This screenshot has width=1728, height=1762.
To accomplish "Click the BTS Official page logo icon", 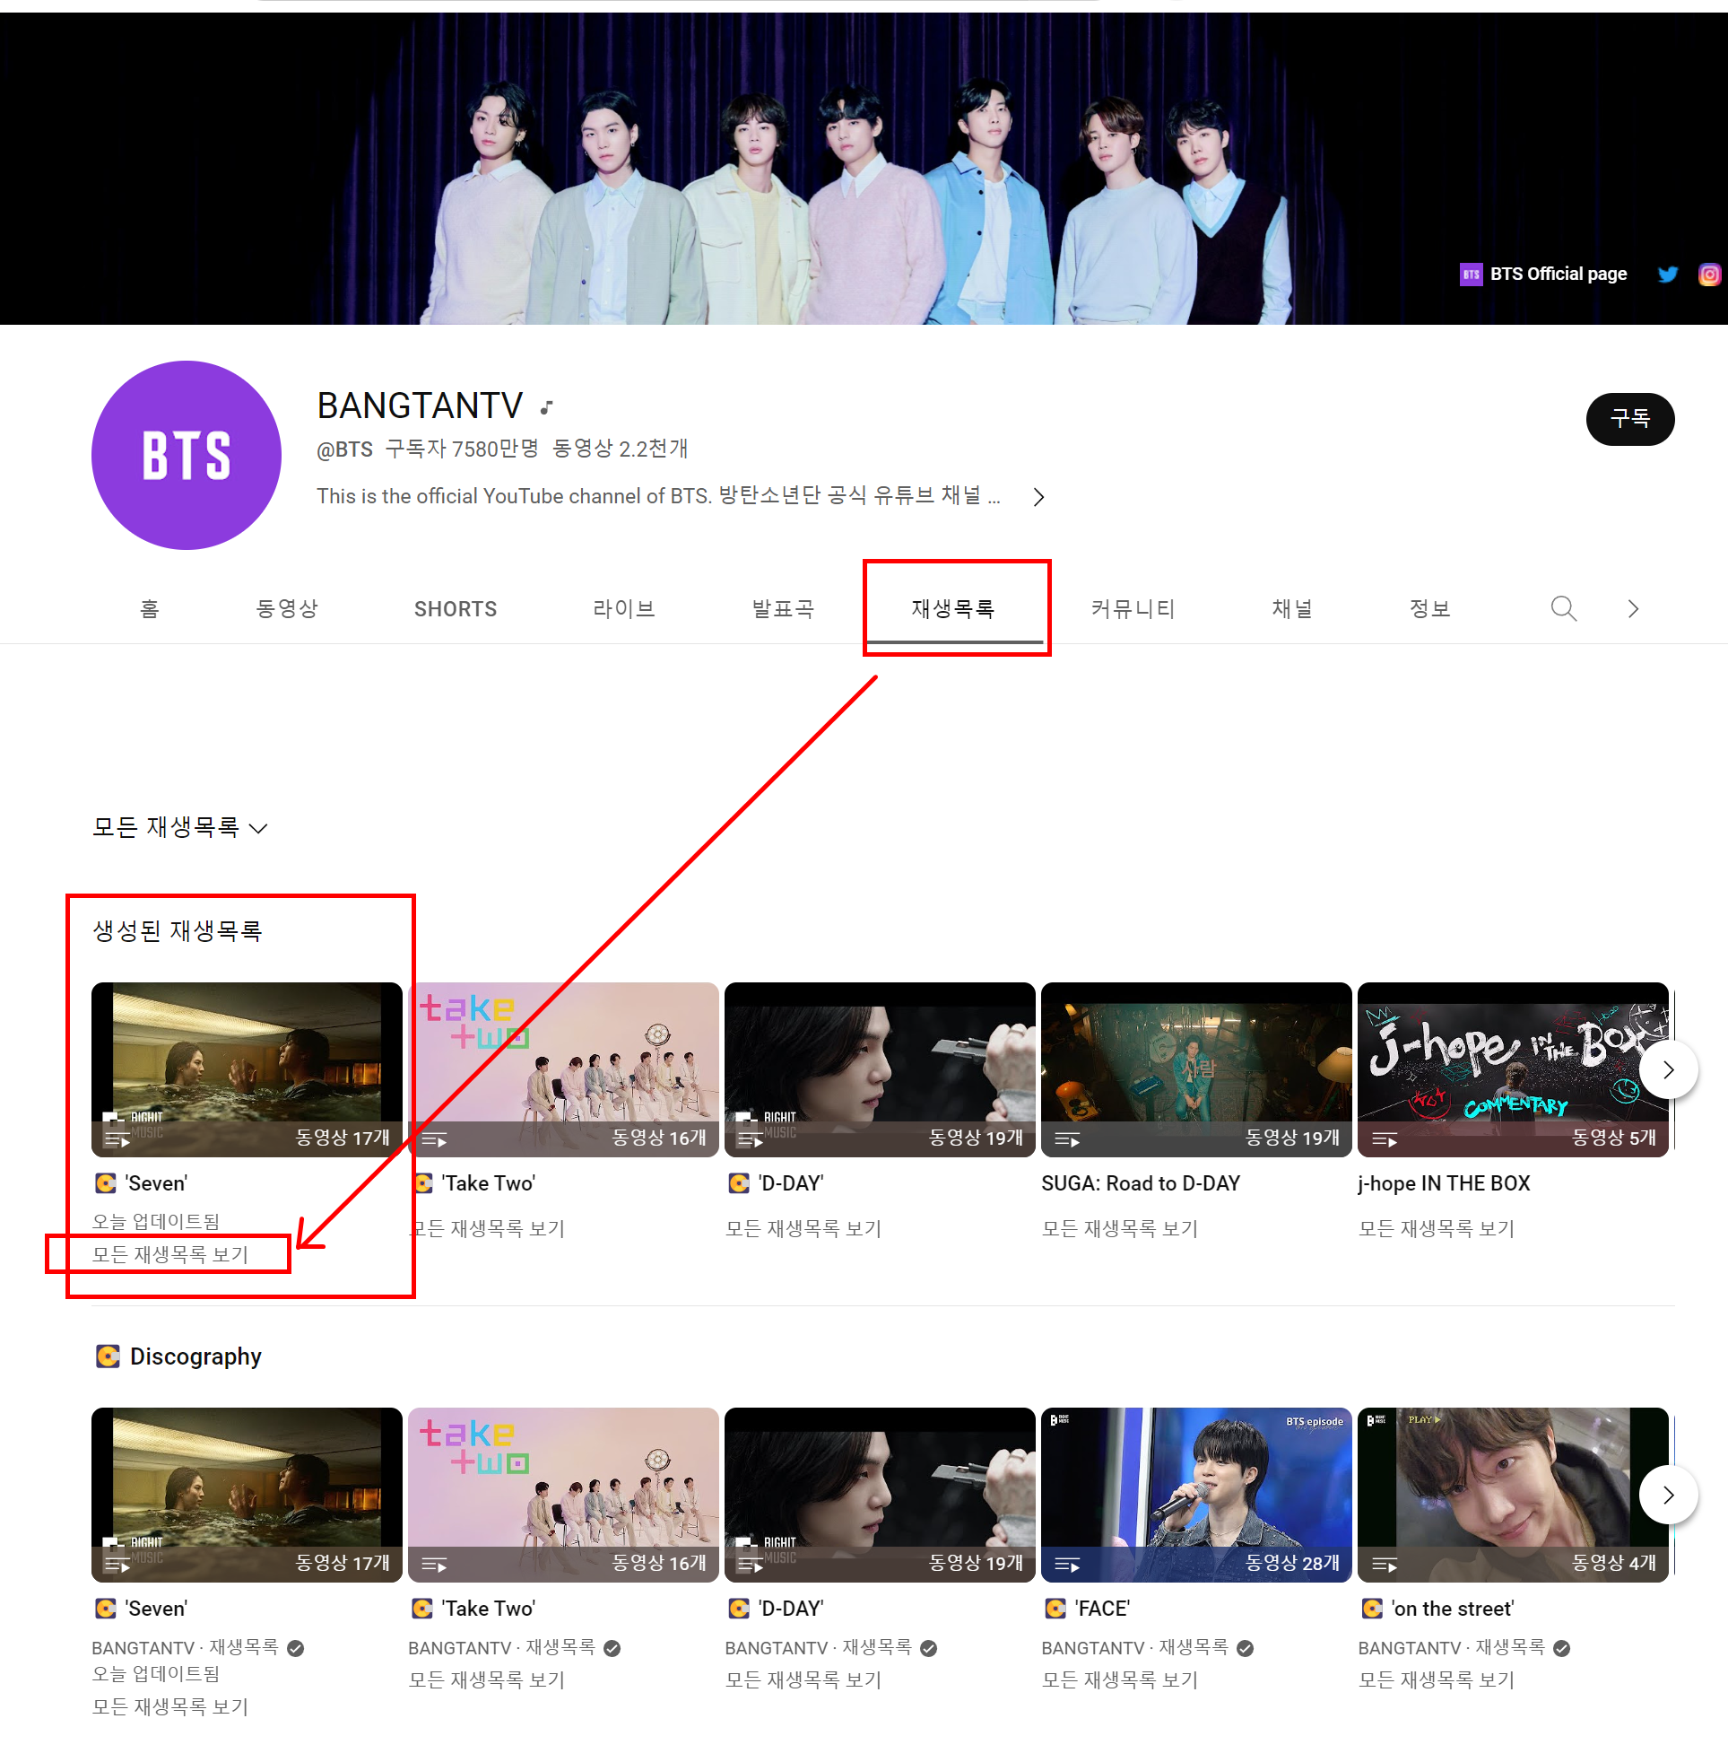I will (x=1471, y=275).
